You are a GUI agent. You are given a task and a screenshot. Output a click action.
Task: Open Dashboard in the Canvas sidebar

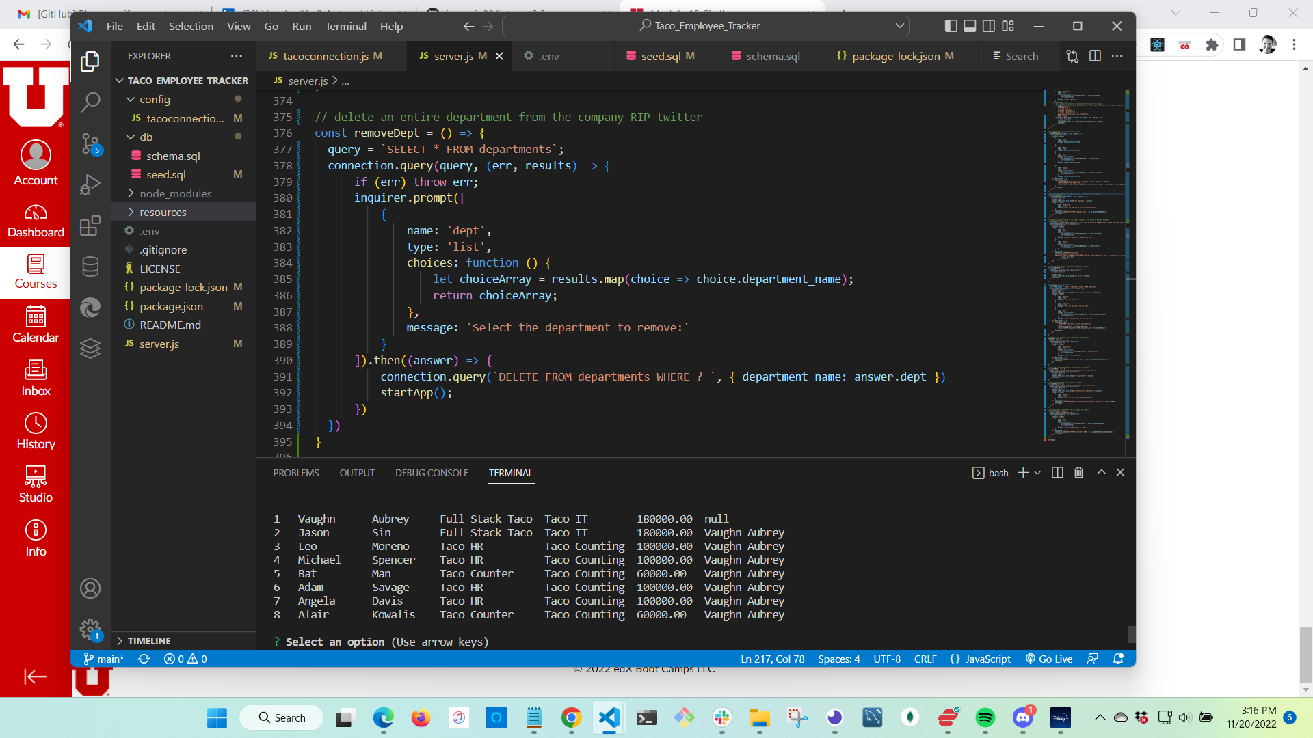(x=36, y=220)
